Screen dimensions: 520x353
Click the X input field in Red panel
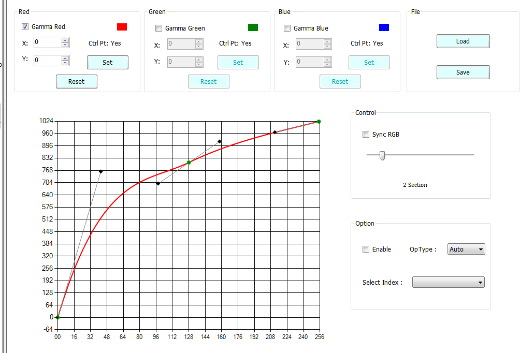tap(48, 42)
